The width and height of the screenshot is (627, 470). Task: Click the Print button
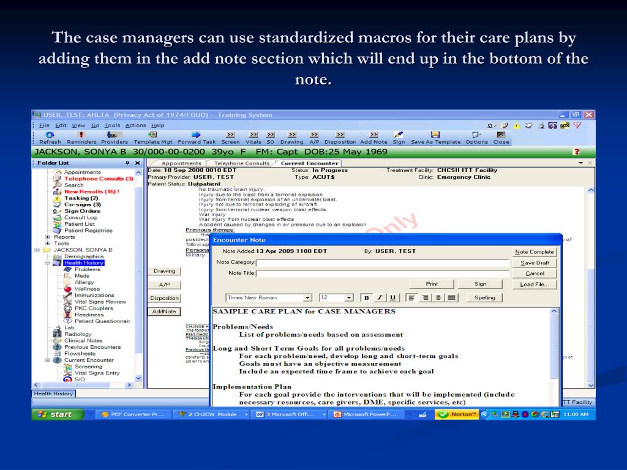432,284
